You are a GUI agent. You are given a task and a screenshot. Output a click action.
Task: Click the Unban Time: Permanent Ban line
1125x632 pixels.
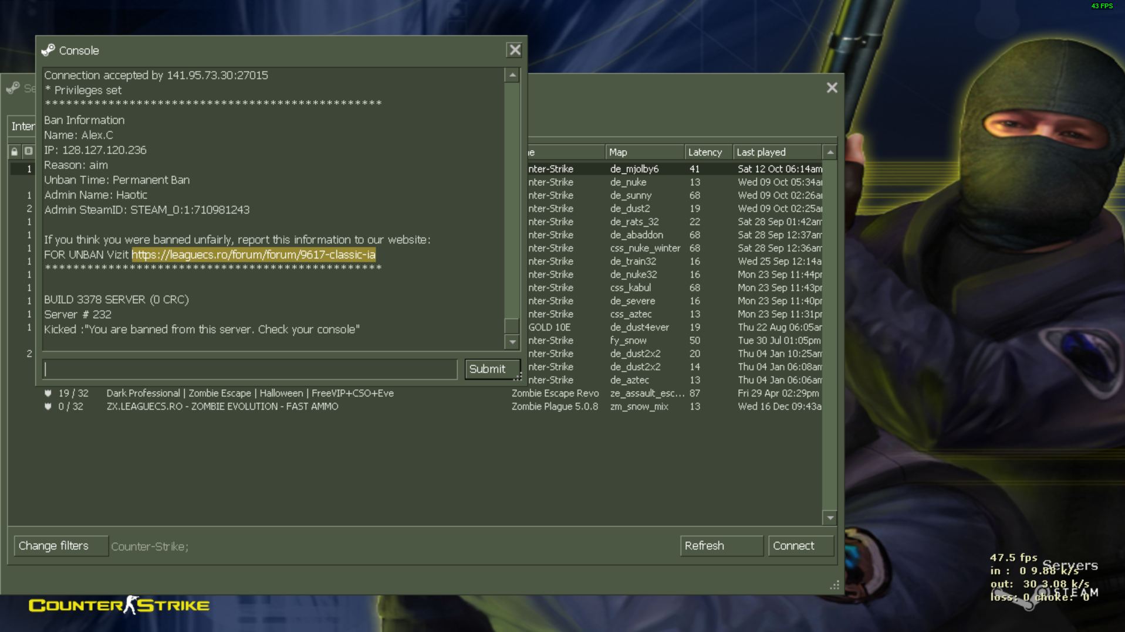117,180
